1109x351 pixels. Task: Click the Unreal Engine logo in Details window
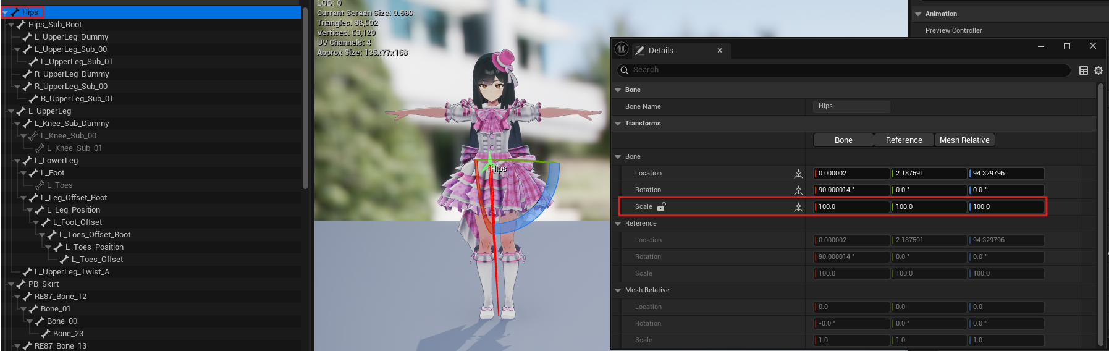click(622, 49)
